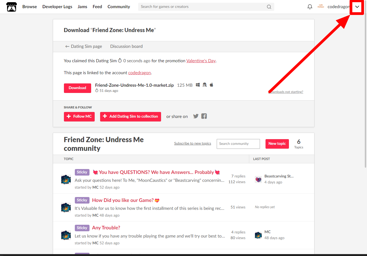This screenshot has width=367, height=256.
Task: Open the Community page
Action: [x=119, y=7]
